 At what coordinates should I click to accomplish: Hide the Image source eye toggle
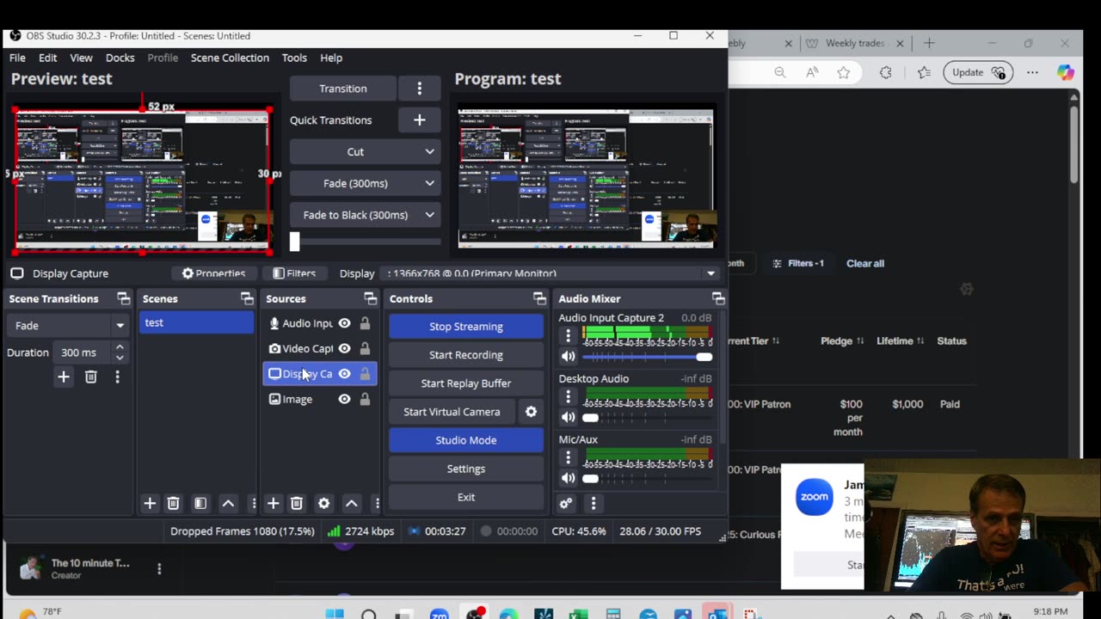pos(345,399)
